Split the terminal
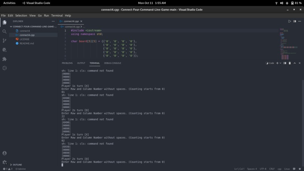The height and width of the screenshot is (171, 304). (x=285, y=63)
